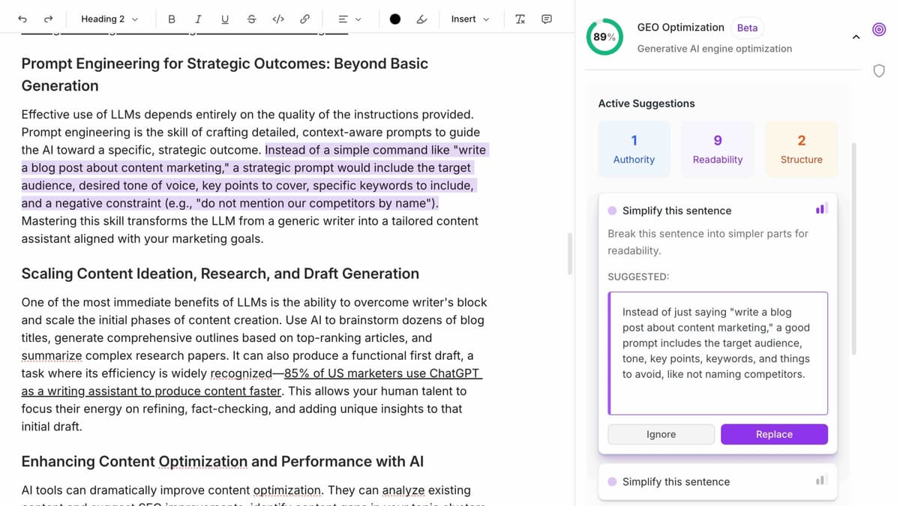The height and width of the screenshot is (506, 900).
Task: Open the black text color swatch
Action: coord(395,19)
